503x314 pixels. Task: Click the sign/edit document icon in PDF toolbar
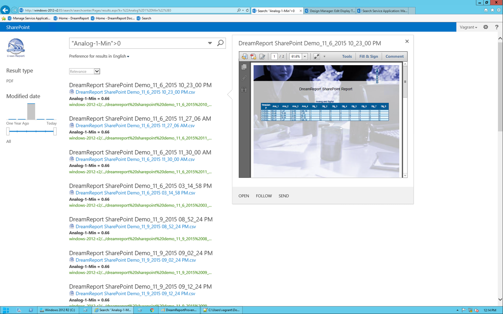click(263, 57)
